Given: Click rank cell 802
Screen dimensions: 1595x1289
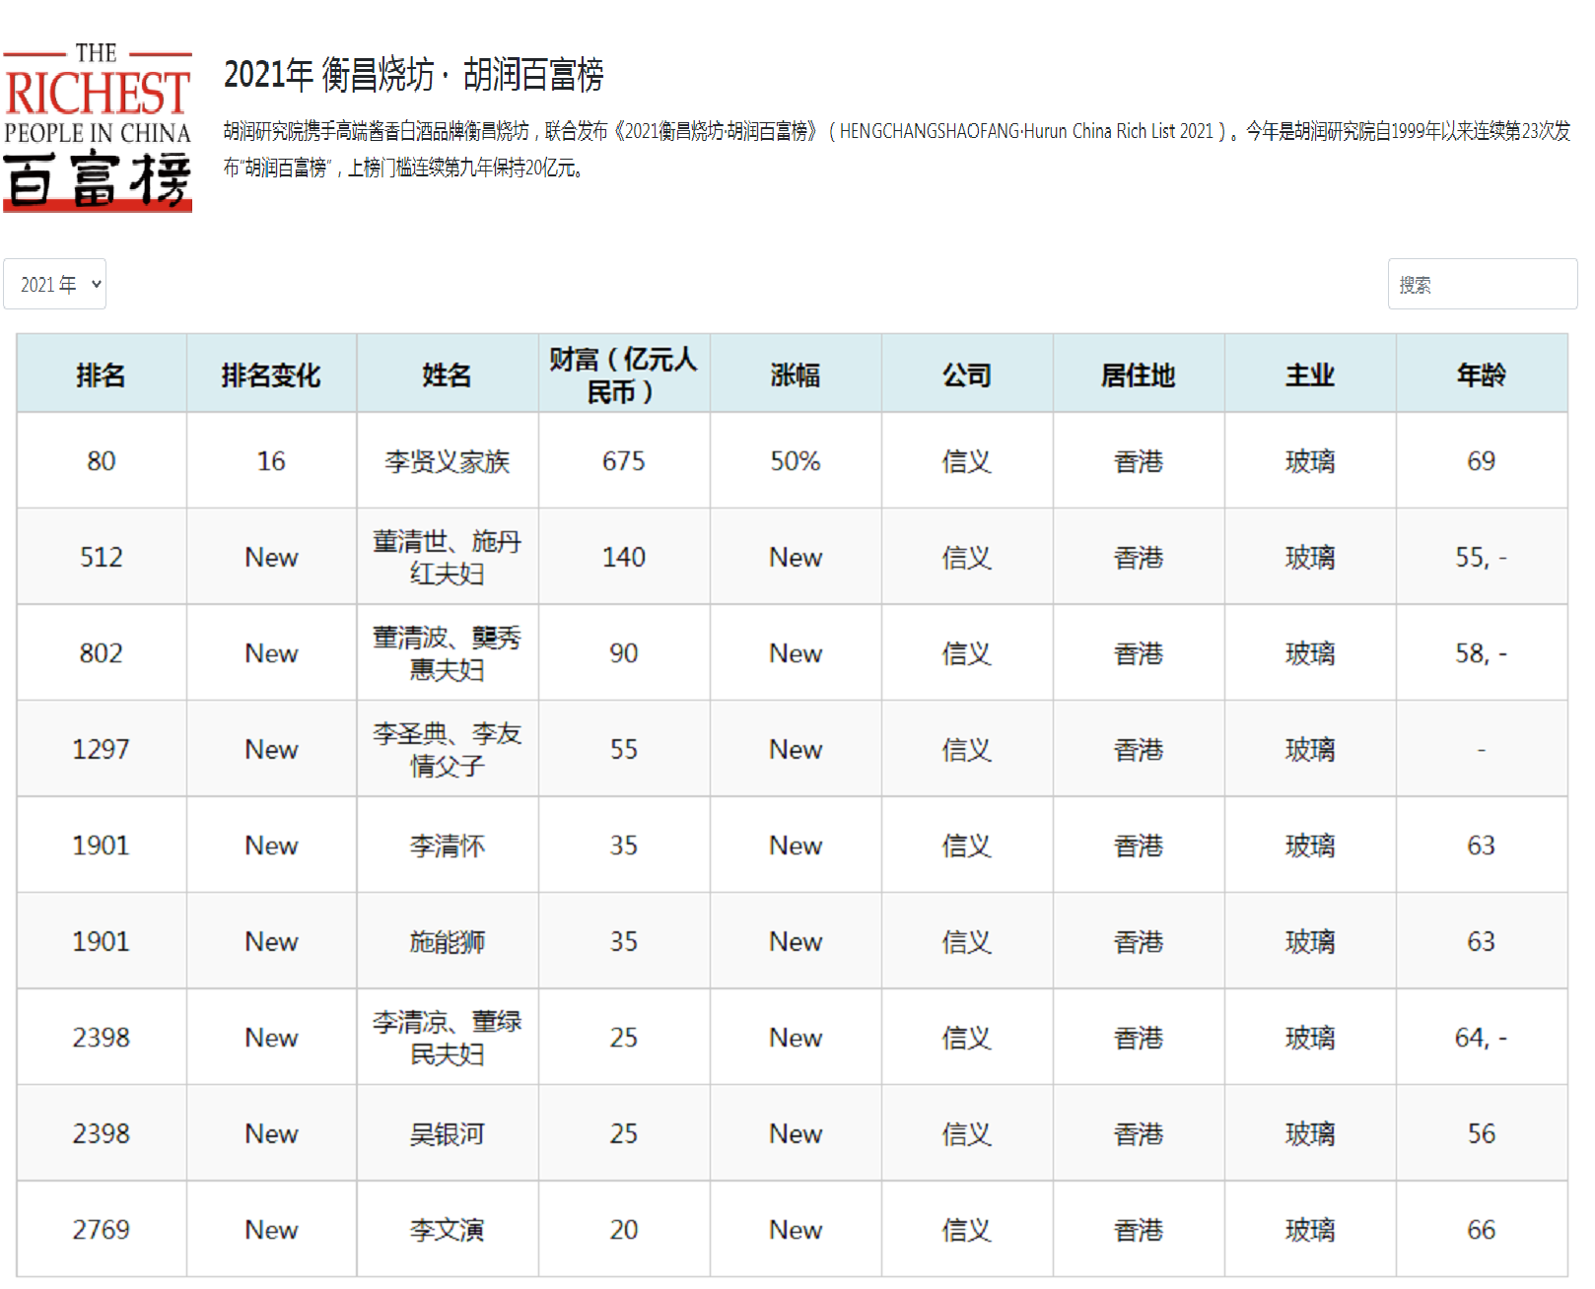Looking at the screenshot, I should (102, 653).
